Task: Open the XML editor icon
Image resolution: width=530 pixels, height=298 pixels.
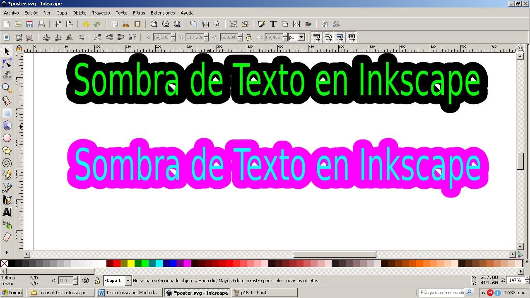Action: pos(296,24)
